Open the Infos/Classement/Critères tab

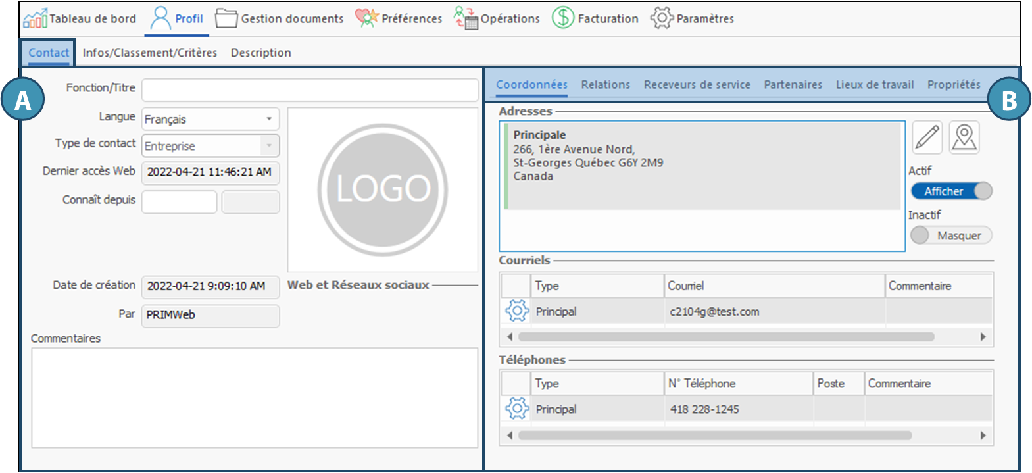click(150, 53)
